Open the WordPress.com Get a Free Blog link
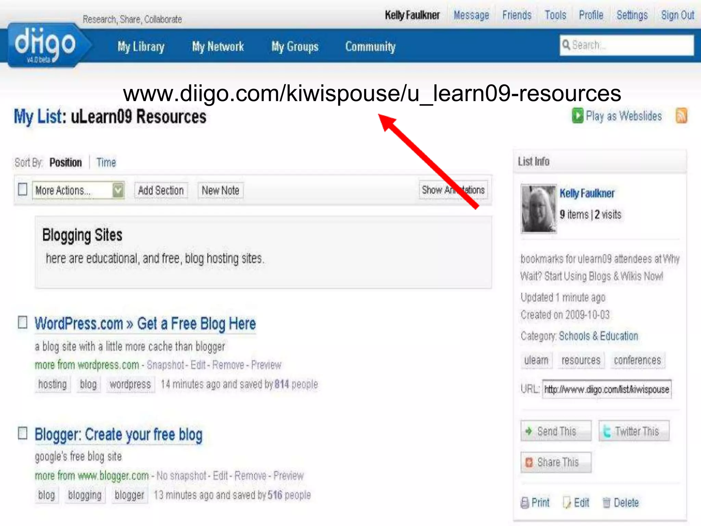The width and height of the screenshot is (701, 526). pos(145,324)
